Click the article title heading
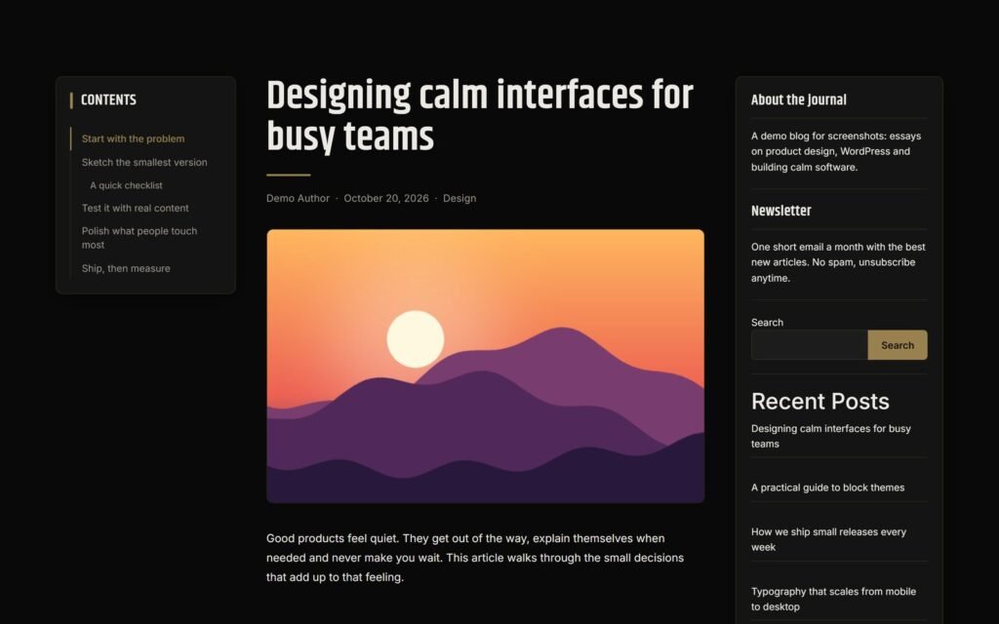 pos(480,116)
